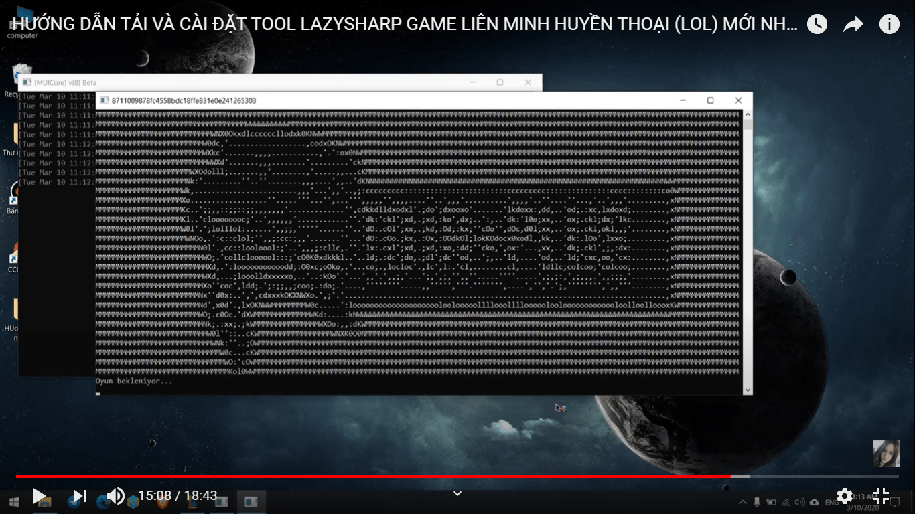The image size is (915, 514).
Task: Mute the video with the speaker icon
Action: [x=115, y=496]
